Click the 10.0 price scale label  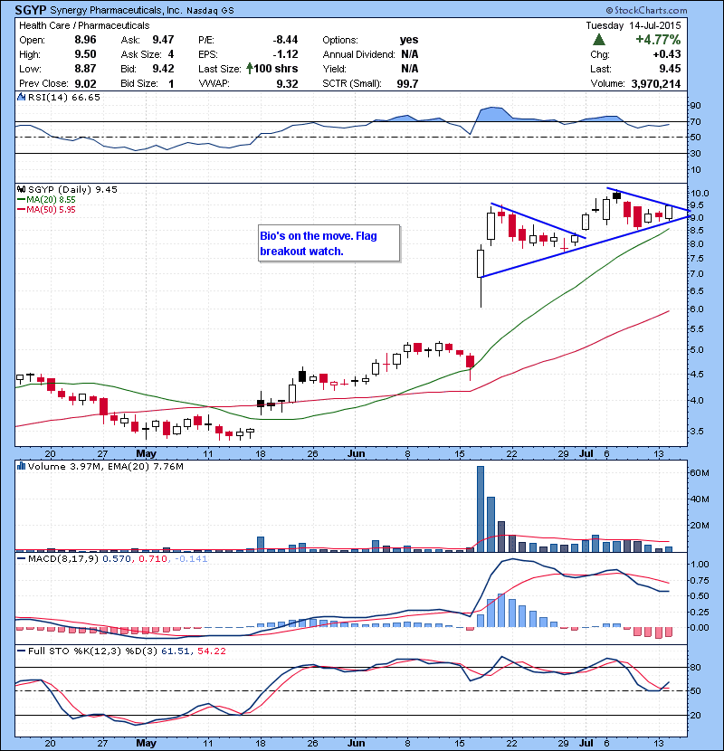point(700,193)
